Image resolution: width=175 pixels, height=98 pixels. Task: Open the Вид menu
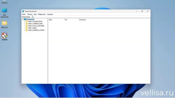click(35, 14)
